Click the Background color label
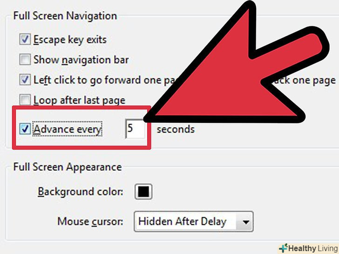Screen dimensions: 339x254 [81, 192]
